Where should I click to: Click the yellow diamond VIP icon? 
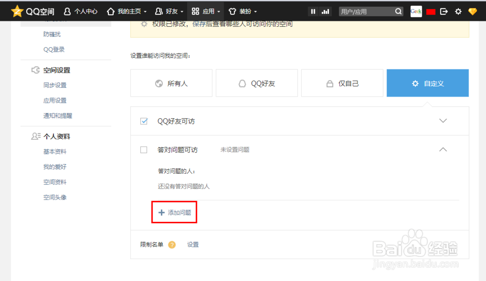tap(472, 12)
